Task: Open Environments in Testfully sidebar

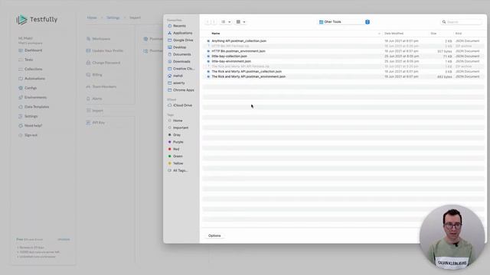Action: click(35, 97)
